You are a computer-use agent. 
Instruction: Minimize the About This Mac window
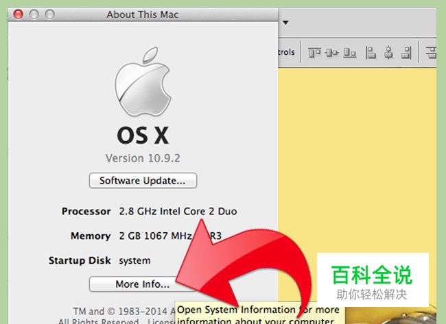34,14
